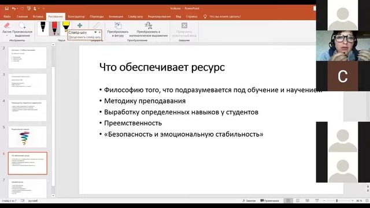Click the slide counter in status bar
The image size is (370, 208).
[x=9, y=200]
